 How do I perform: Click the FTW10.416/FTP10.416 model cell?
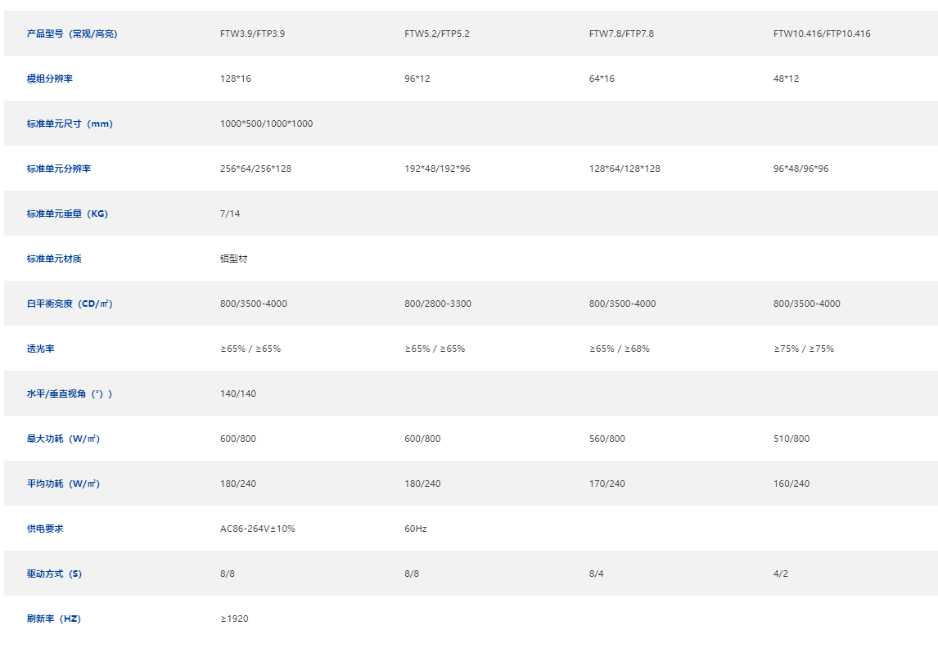821,34
